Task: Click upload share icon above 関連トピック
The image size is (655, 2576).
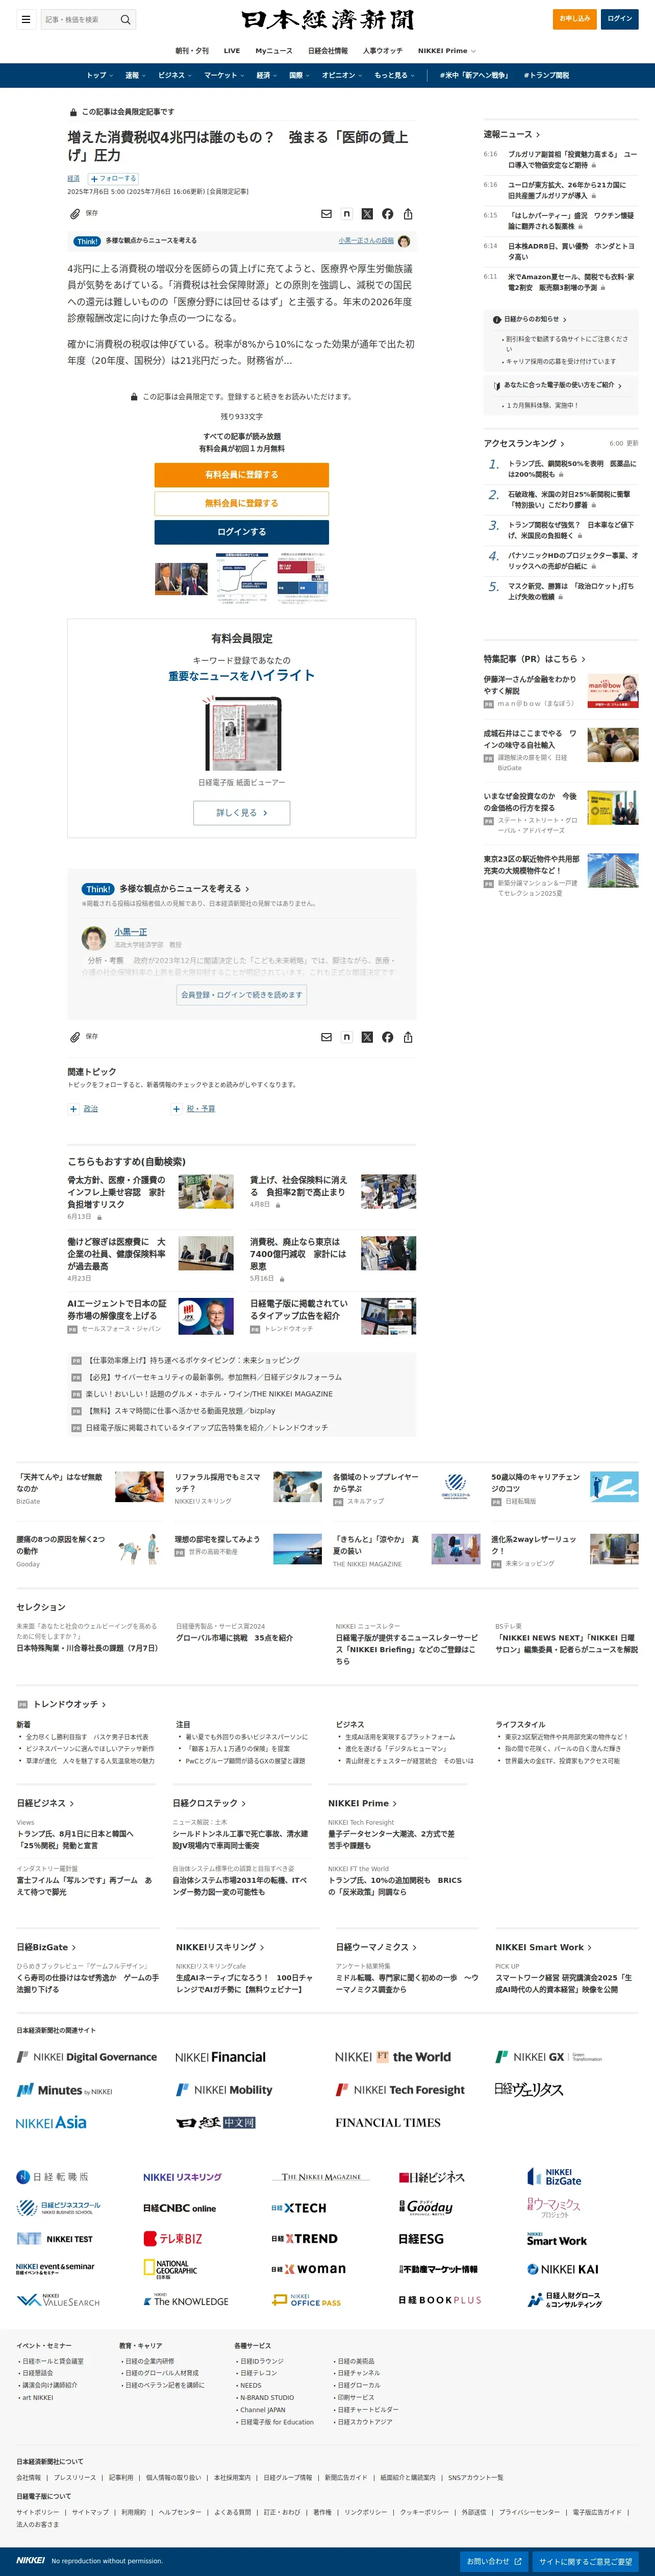Action: [x=408, y=1037]
